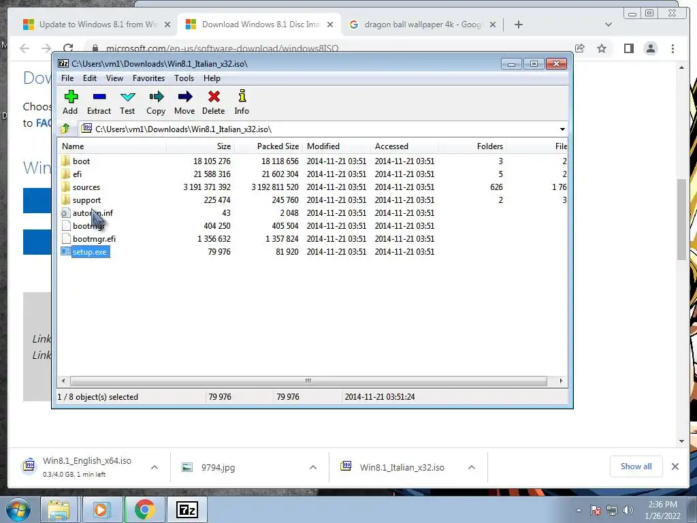Switch to dragon ball wallpaper tab
The width and height of the screenshot is (697, 523).
click(x=422, y=25)
